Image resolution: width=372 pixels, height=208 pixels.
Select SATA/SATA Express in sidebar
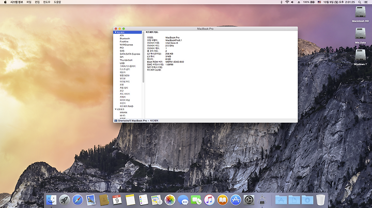click(130, 54)
